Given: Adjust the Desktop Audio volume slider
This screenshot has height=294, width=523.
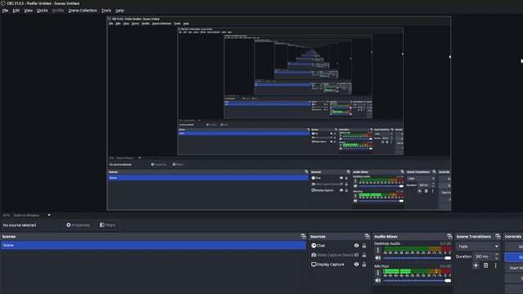Looking at the screenshot, I should point(417,258).
